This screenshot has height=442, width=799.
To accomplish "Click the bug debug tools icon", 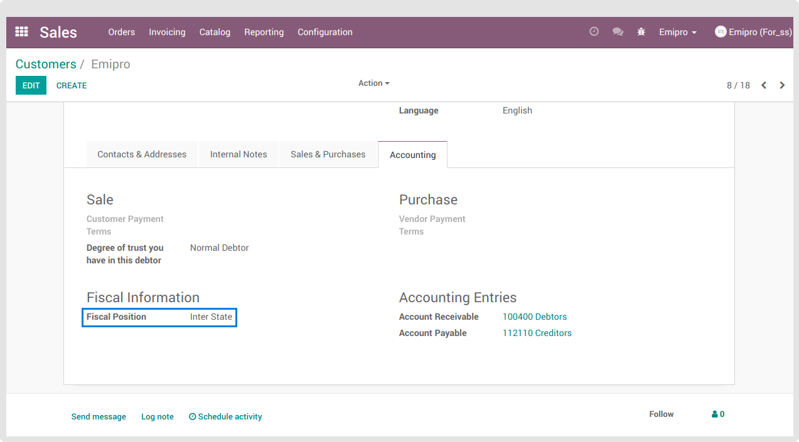I will click(641, 32).
